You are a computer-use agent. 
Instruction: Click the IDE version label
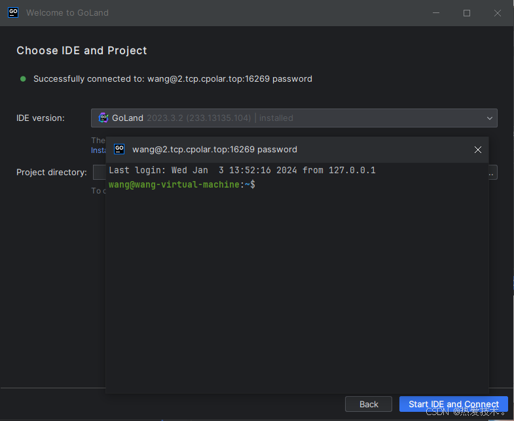41,118
